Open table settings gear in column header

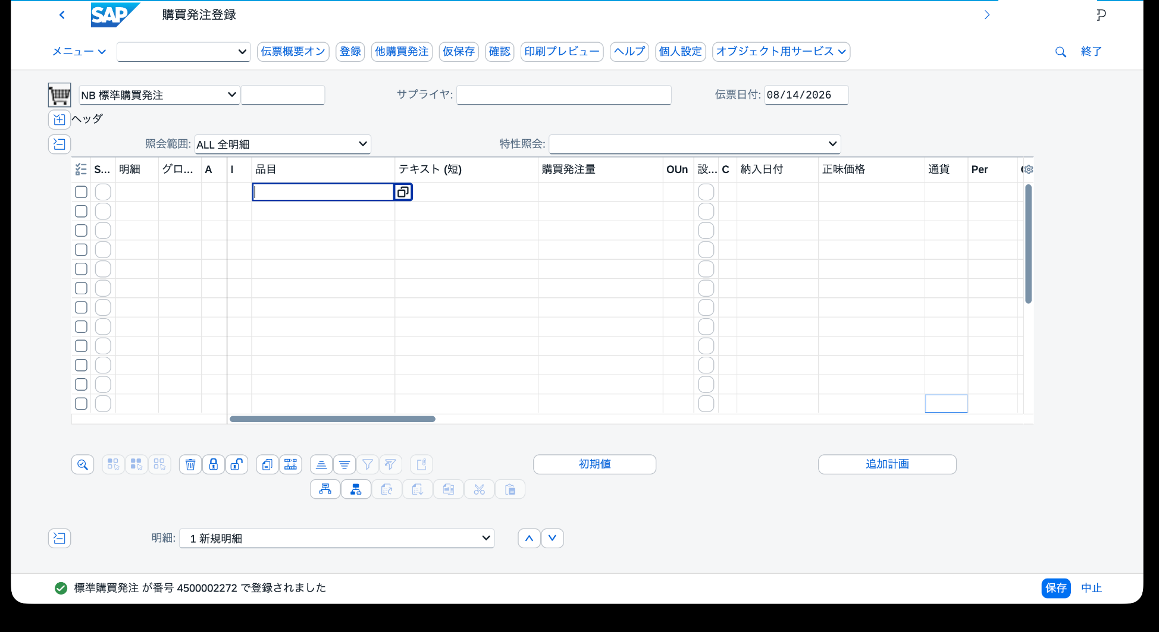tap(1028, 169)
